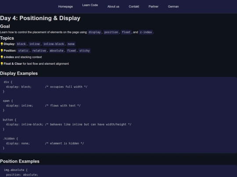Click the 'position: absolute;' code line
Image resolution: width=237 pixels, height=177 pixels.
click(22, 175)
